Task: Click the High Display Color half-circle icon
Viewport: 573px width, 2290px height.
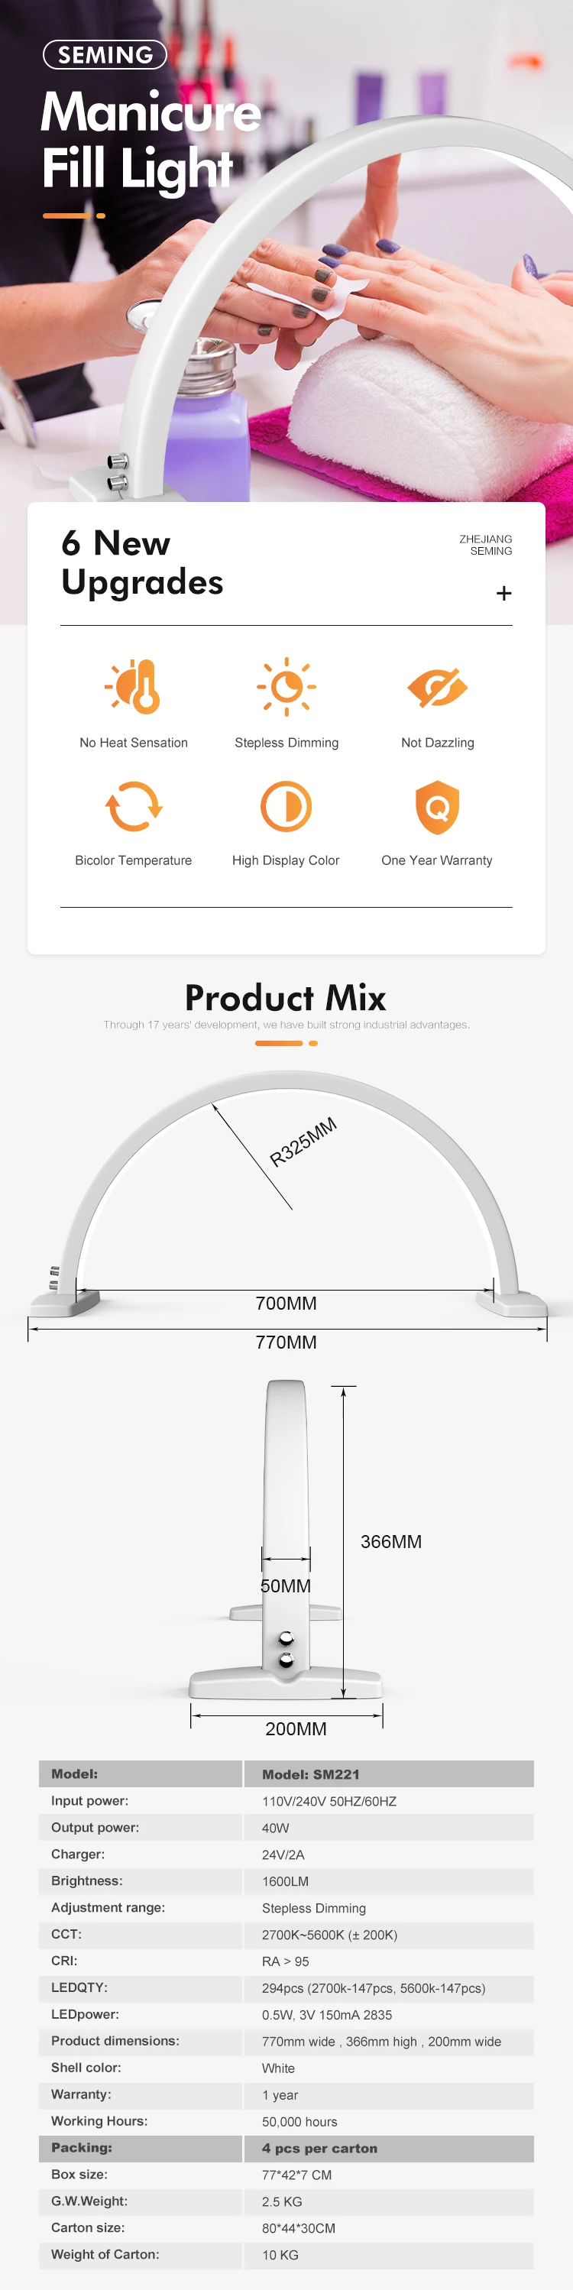Action: pyautogui.click(x=286, y=806)
